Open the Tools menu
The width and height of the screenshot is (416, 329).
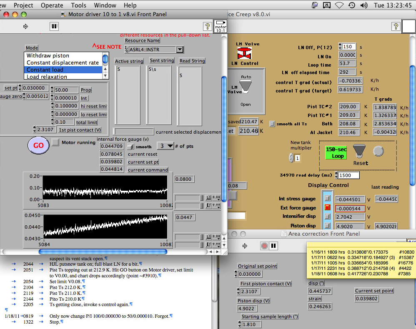click(78, 5)
